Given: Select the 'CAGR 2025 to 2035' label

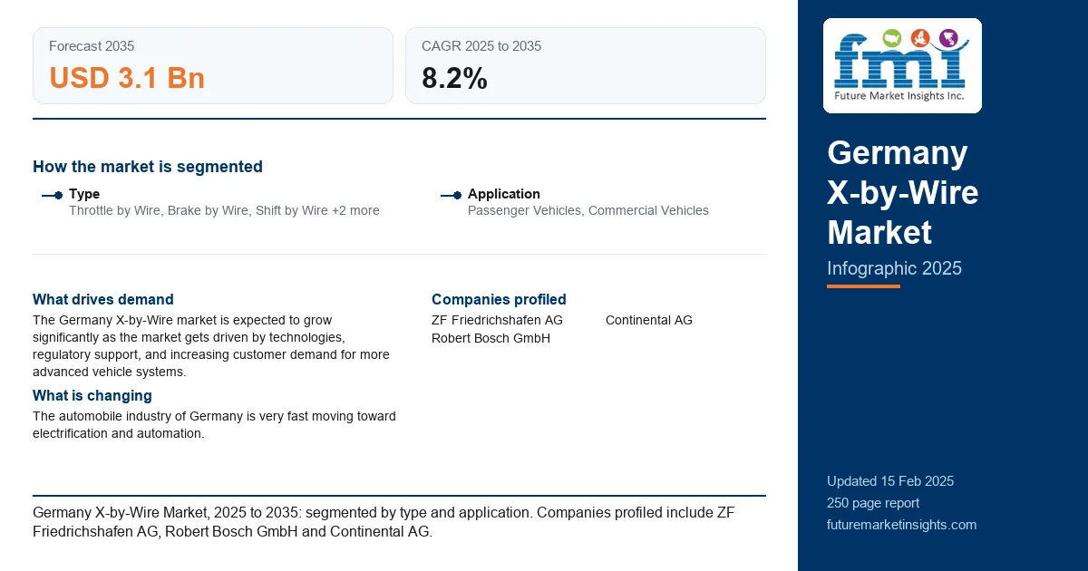Looking at the screenshot, I should click(481, 46).
